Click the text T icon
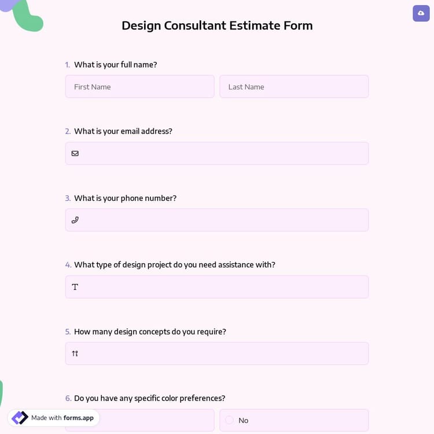 point(75,287)
